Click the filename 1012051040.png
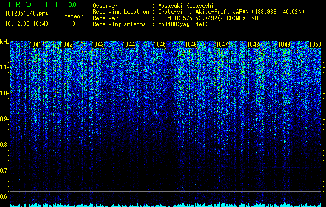The width and height of the screenshot is (326, 207). (x=27, y=14)
